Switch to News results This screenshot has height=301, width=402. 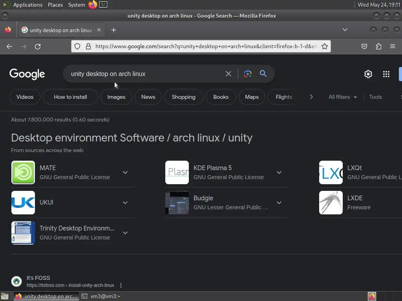point(148,97)
